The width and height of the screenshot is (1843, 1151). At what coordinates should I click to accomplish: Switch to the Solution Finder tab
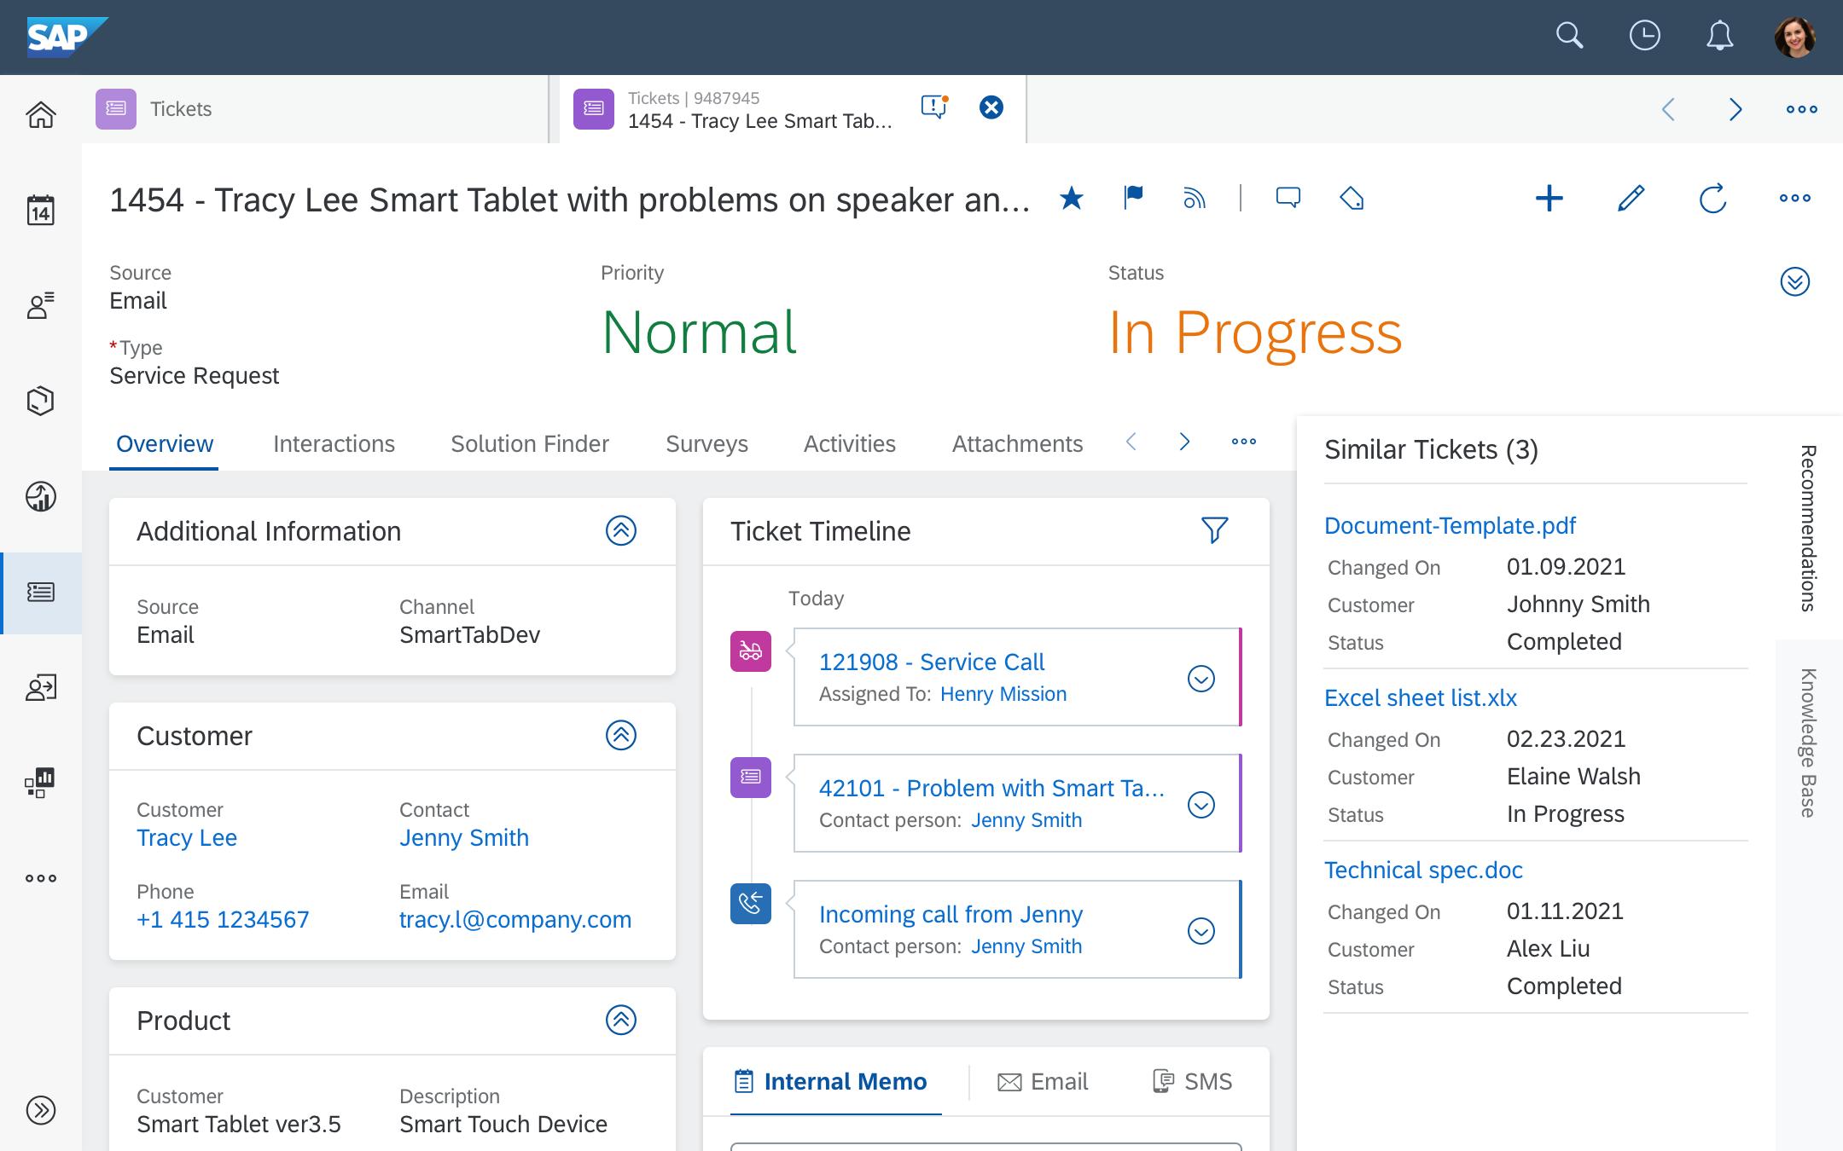point(529,443)
